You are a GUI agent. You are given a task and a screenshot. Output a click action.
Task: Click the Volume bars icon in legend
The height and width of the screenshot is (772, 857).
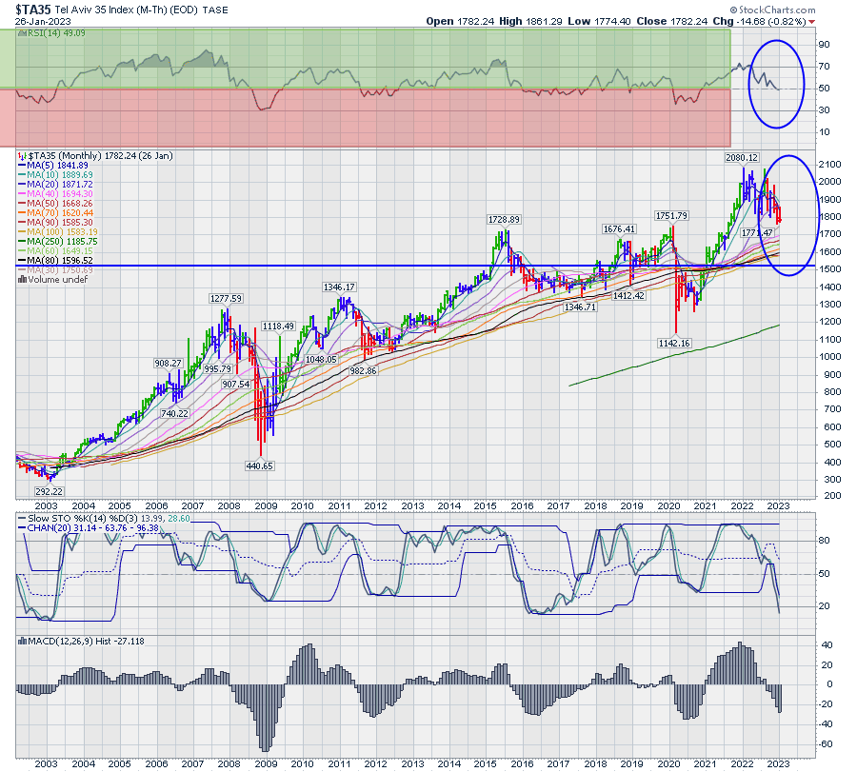pyautogui.click(x=24, y=280)
